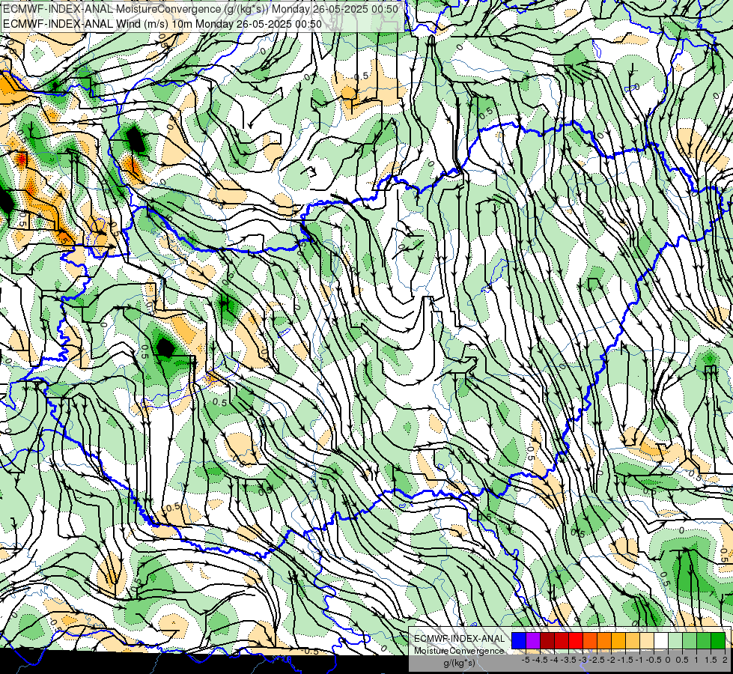Click the -5 tick label in the legend
The image size is (733, 674).
click(x=526, y=660)
